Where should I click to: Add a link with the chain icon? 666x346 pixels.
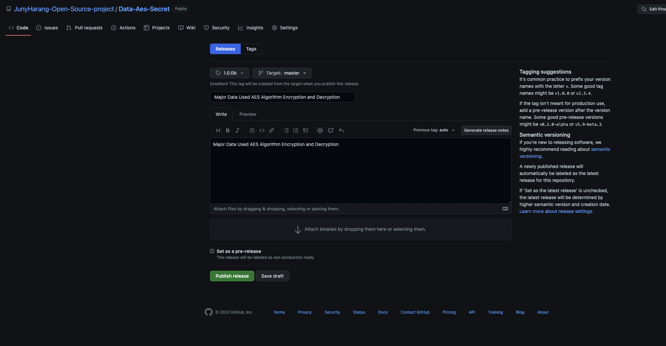click(x=271, y=130)
